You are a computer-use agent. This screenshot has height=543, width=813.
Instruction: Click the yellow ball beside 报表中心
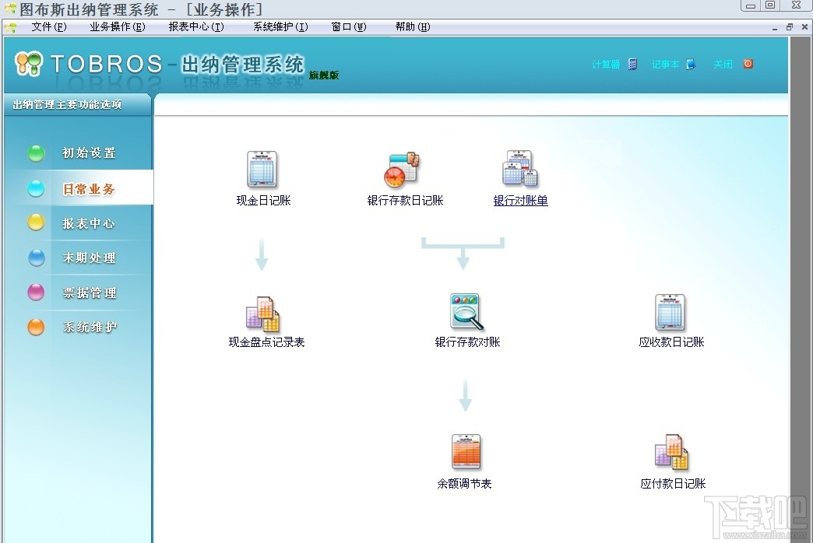[37, 222]
